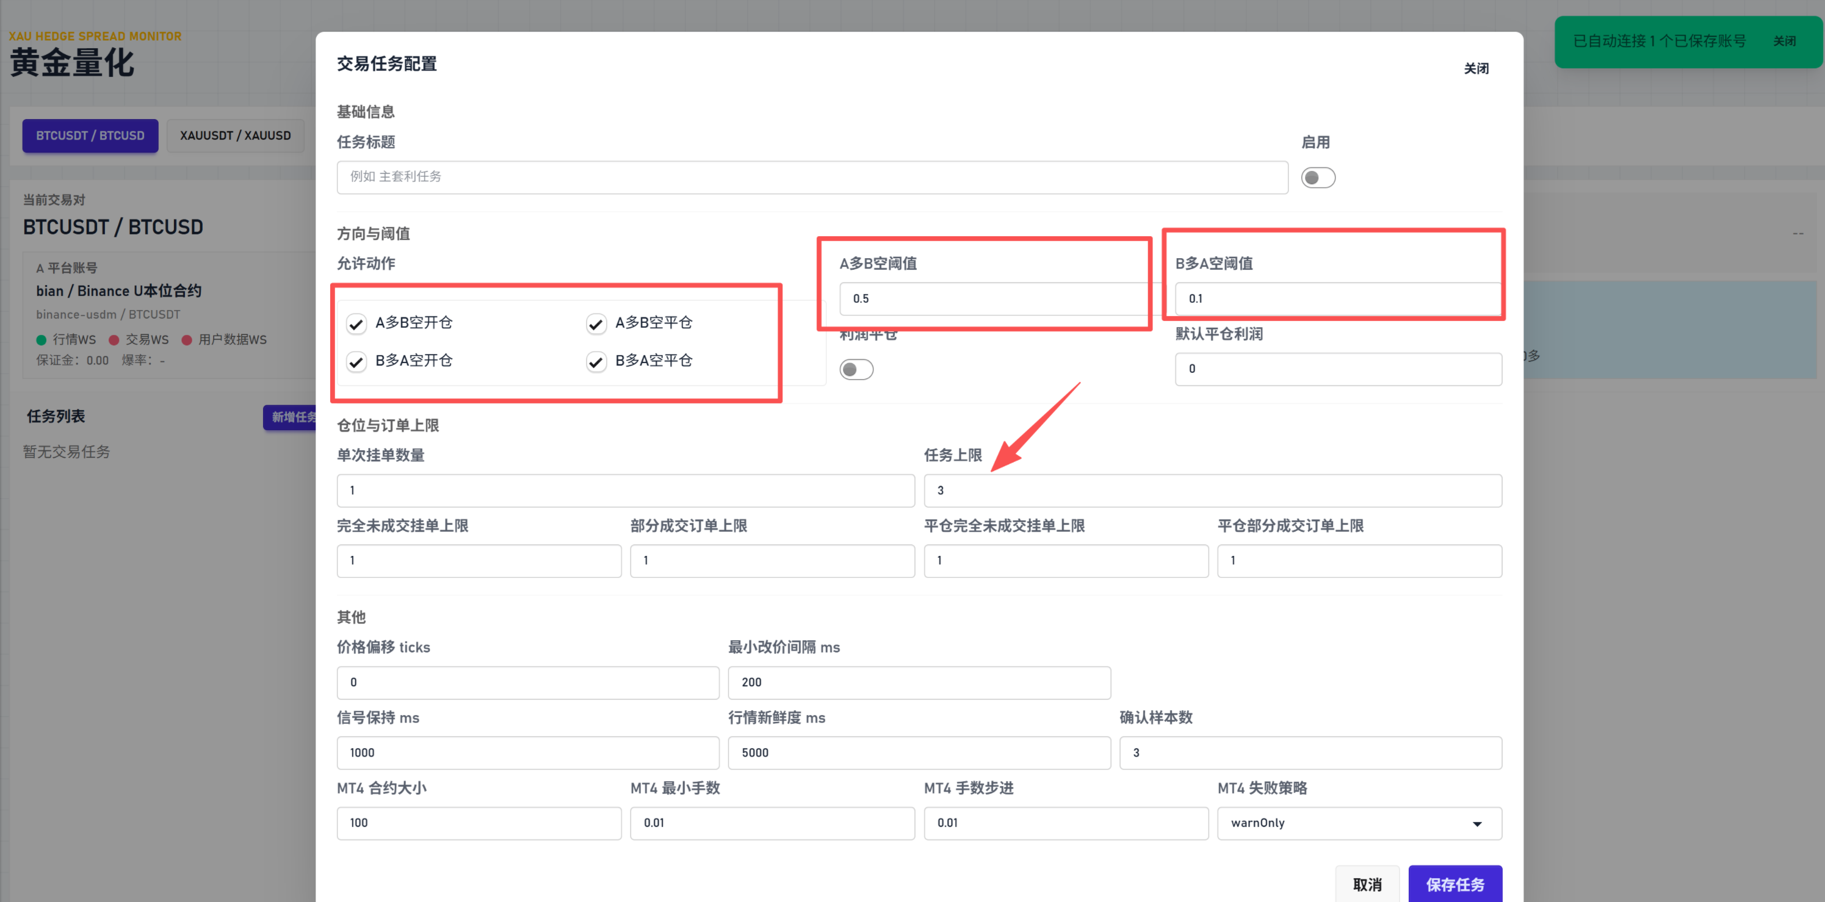Uncheck the A多B空平仓 checkbox
This screenshot has height=902, width=1825.
pos(596,324)
